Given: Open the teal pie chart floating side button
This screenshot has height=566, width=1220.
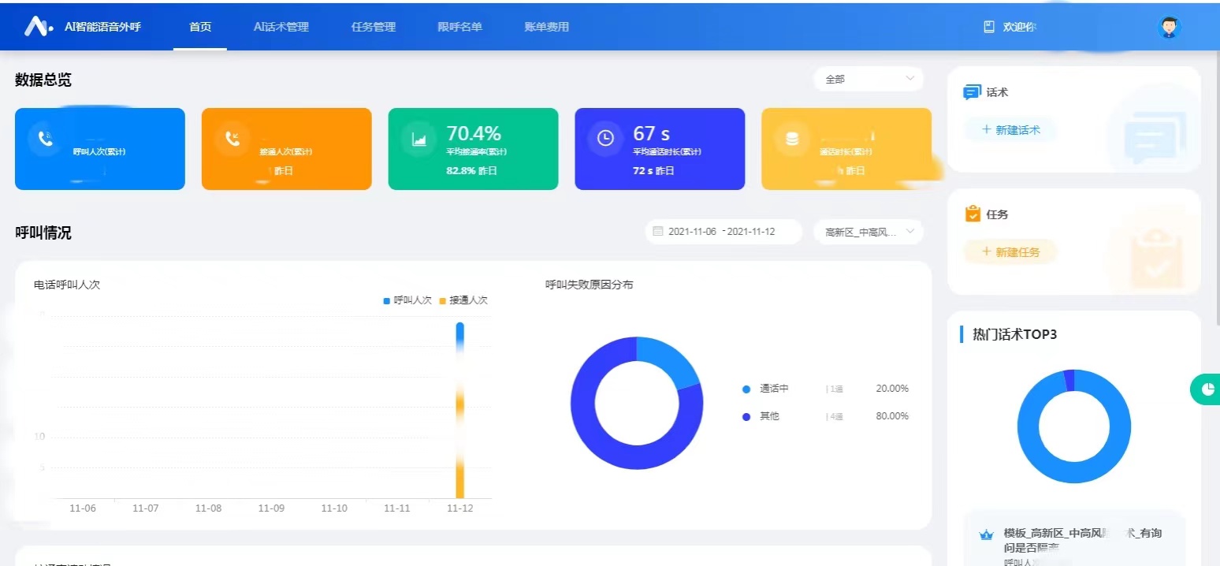Looking at the screenshot, I should [x=1206, y=389].
